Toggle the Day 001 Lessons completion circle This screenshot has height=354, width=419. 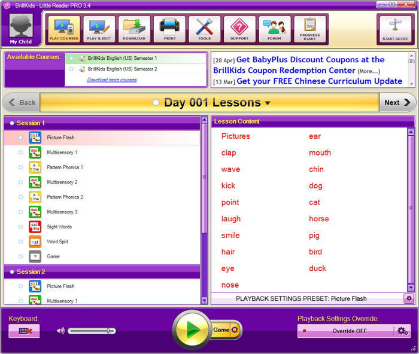(156, 102)
